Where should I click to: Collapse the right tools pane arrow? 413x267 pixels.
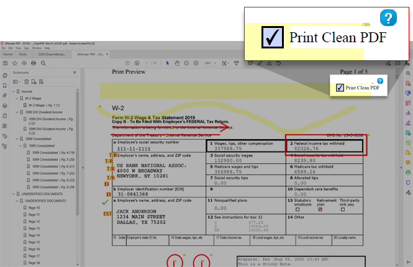(401, 168)
